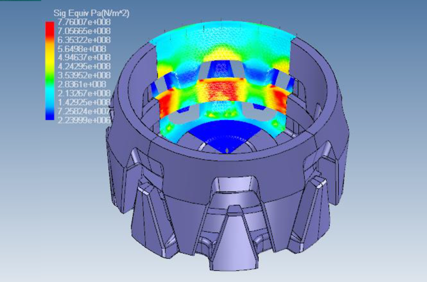Click the red top of the color scale bar
Viewport: 427px width, 282px height.
49,26
